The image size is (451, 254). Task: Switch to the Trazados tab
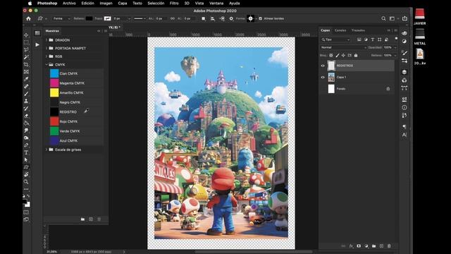click(358, 30)
